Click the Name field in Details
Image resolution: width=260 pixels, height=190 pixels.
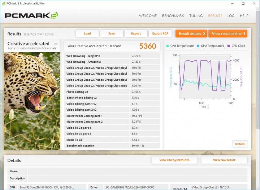[x=138, y=171]
